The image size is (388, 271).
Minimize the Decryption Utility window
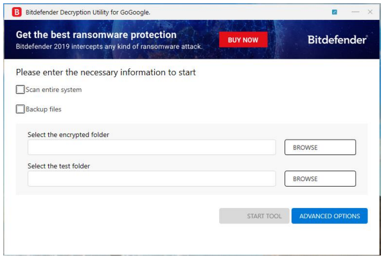tap(355, 12)
